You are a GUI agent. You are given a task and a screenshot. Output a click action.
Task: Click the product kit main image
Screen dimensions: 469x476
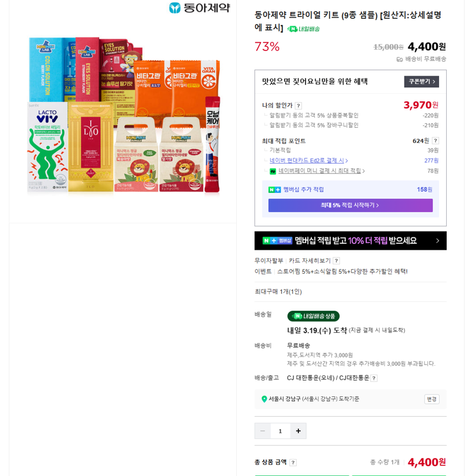coord(123,115)
